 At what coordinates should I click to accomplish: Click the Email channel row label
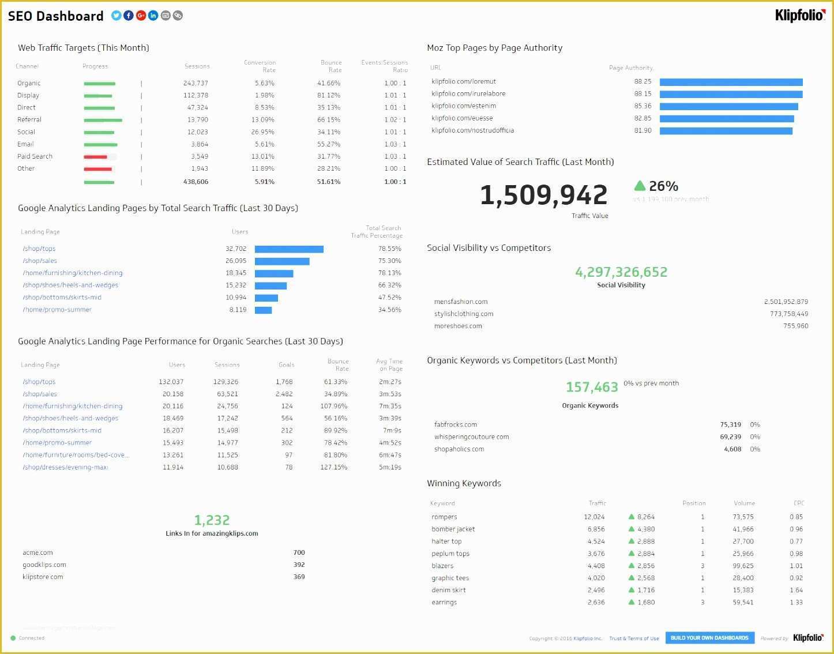25,144
